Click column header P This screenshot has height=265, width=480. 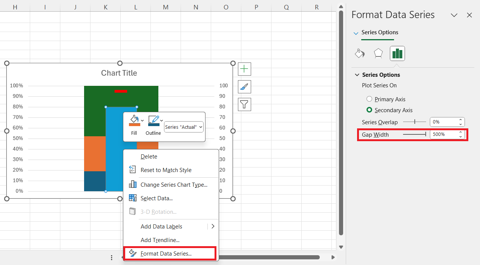[256, 7]
